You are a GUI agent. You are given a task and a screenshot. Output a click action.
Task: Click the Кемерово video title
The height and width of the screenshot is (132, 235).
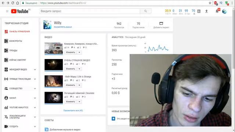pos(81,44)
